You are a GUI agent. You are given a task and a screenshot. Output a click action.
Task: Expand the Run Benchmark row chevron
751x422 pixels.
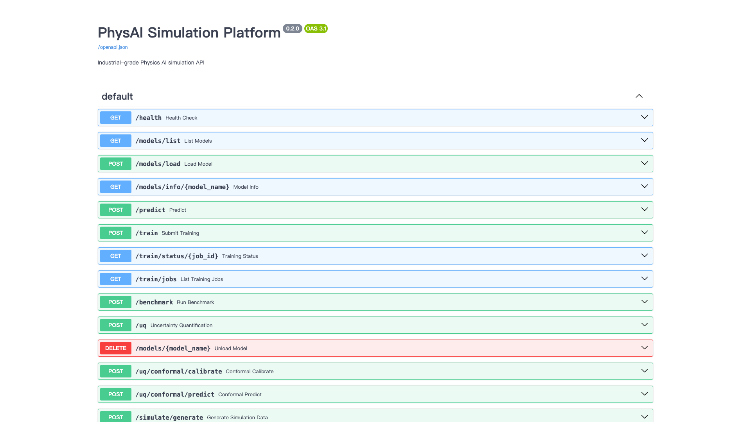point(645,302)
